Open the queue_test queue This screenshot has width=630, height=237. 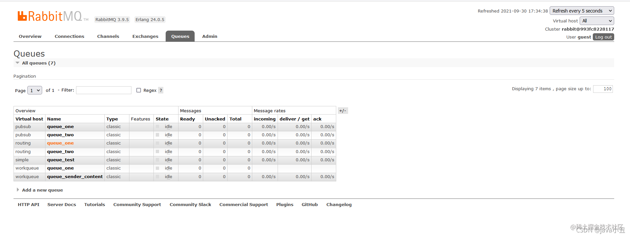click(61, 160)
